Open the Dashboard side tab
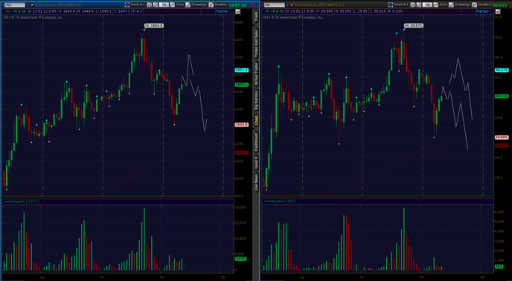This screenshot has width=512, height=281. (x=256, y=142)
